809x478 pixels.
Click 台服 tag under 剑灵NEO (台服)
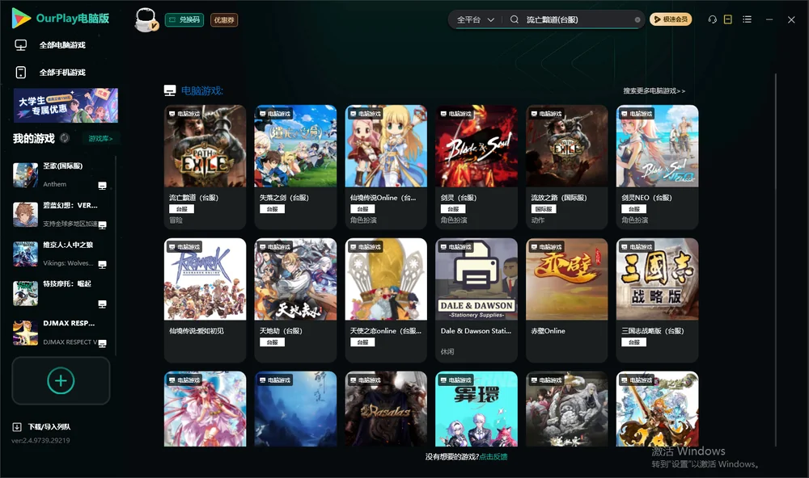pos(634,209)
